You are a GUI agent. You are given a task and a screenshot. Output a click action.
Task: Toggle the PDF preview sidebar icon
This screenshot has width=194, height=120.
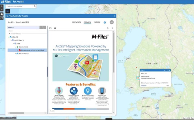(x=50, y=28)
